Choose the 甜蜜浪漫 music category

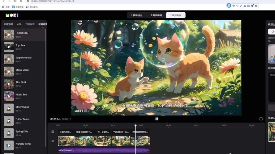point(8,24)
